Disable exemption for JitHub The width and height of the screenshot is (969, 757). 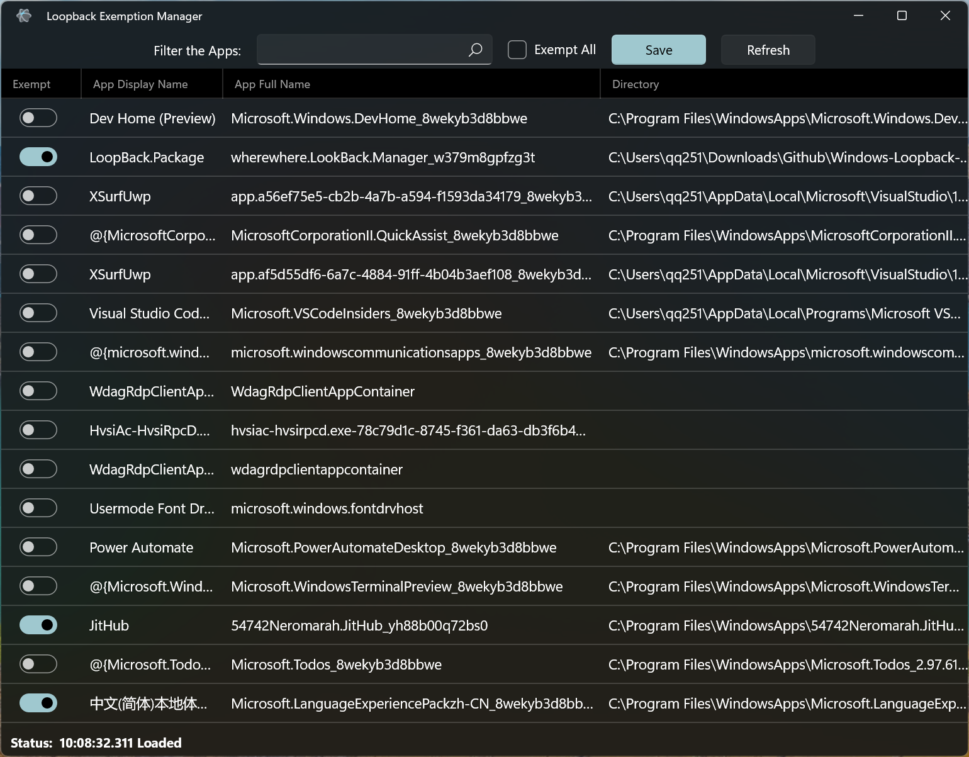[38, 625]
